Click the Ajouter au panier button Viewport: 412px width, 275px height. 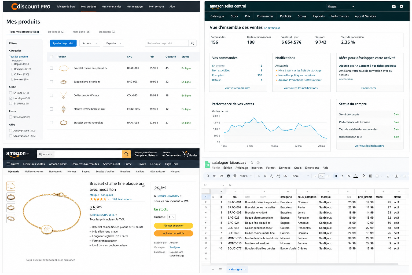174,226
